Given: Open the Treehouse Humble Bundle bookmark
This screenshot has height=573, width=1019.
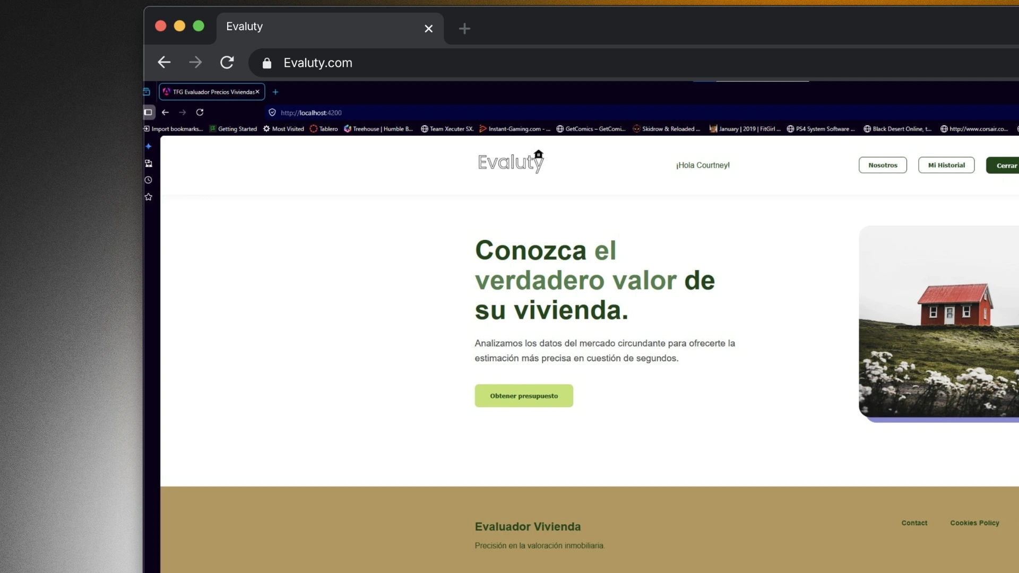Looking at the screenshot, I should click(x=378, y=129).
